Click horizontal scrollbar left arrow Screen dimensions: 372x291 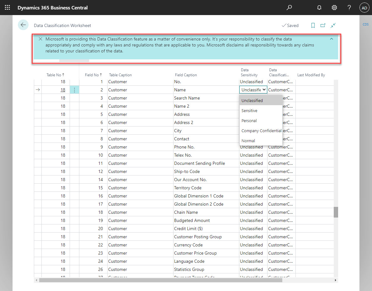[x=36, y=280]
